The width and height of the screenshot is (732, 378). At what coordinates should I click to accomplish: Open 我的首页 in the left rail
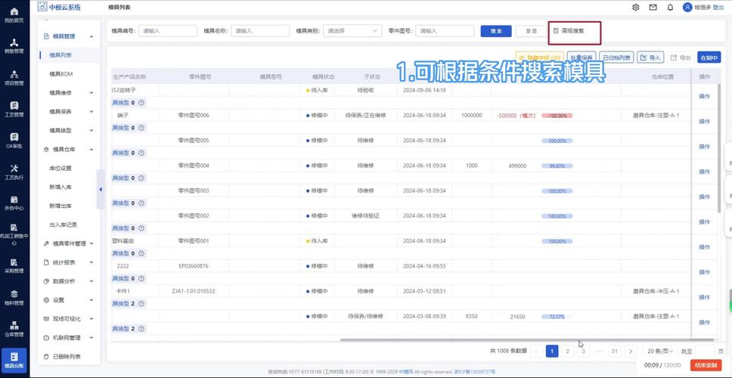pos(14,15)
